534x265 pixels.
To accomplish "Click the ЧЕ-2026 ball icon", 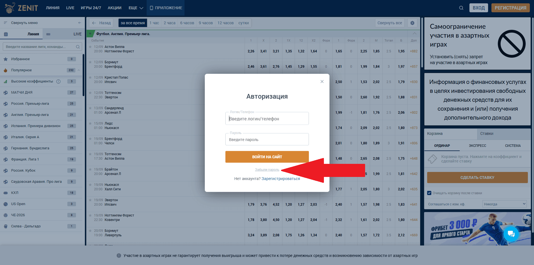I will pos(6,215).
